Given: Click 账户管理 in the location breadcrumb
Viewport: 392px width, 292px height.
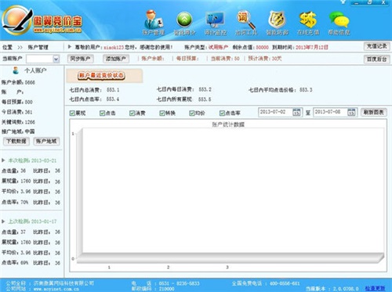Looking at the screenshot, I should [38, 47].
